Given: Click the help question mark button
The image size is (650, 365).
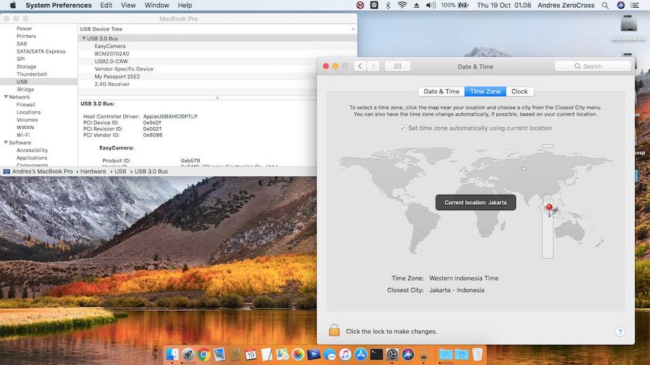Looking at the screenshot, I should pyautogui.click(x=620, y=331).
